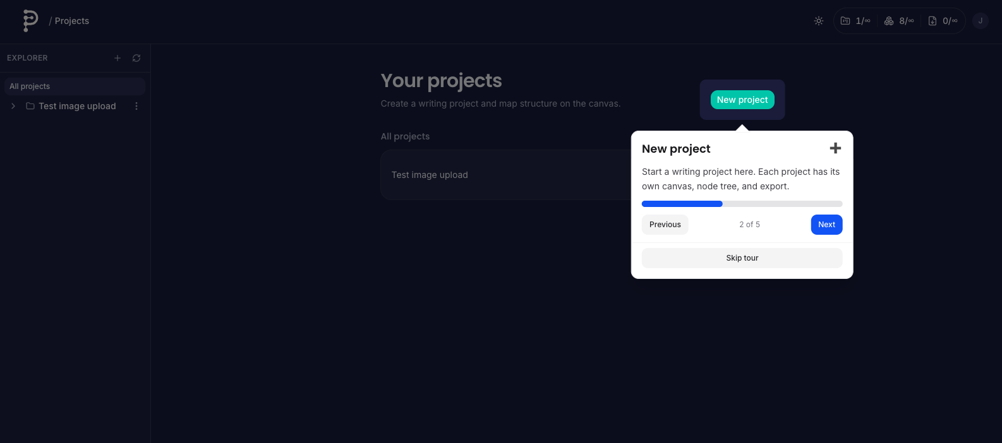Image resolution: width=1002 pixels, height=443 pixels.
Task: Open the Test image upload three-dot menu
Action: 136,106
